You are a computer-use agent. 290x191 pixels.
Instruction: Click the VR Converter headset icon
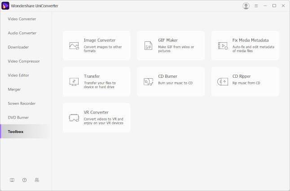[x=74, y=118]
